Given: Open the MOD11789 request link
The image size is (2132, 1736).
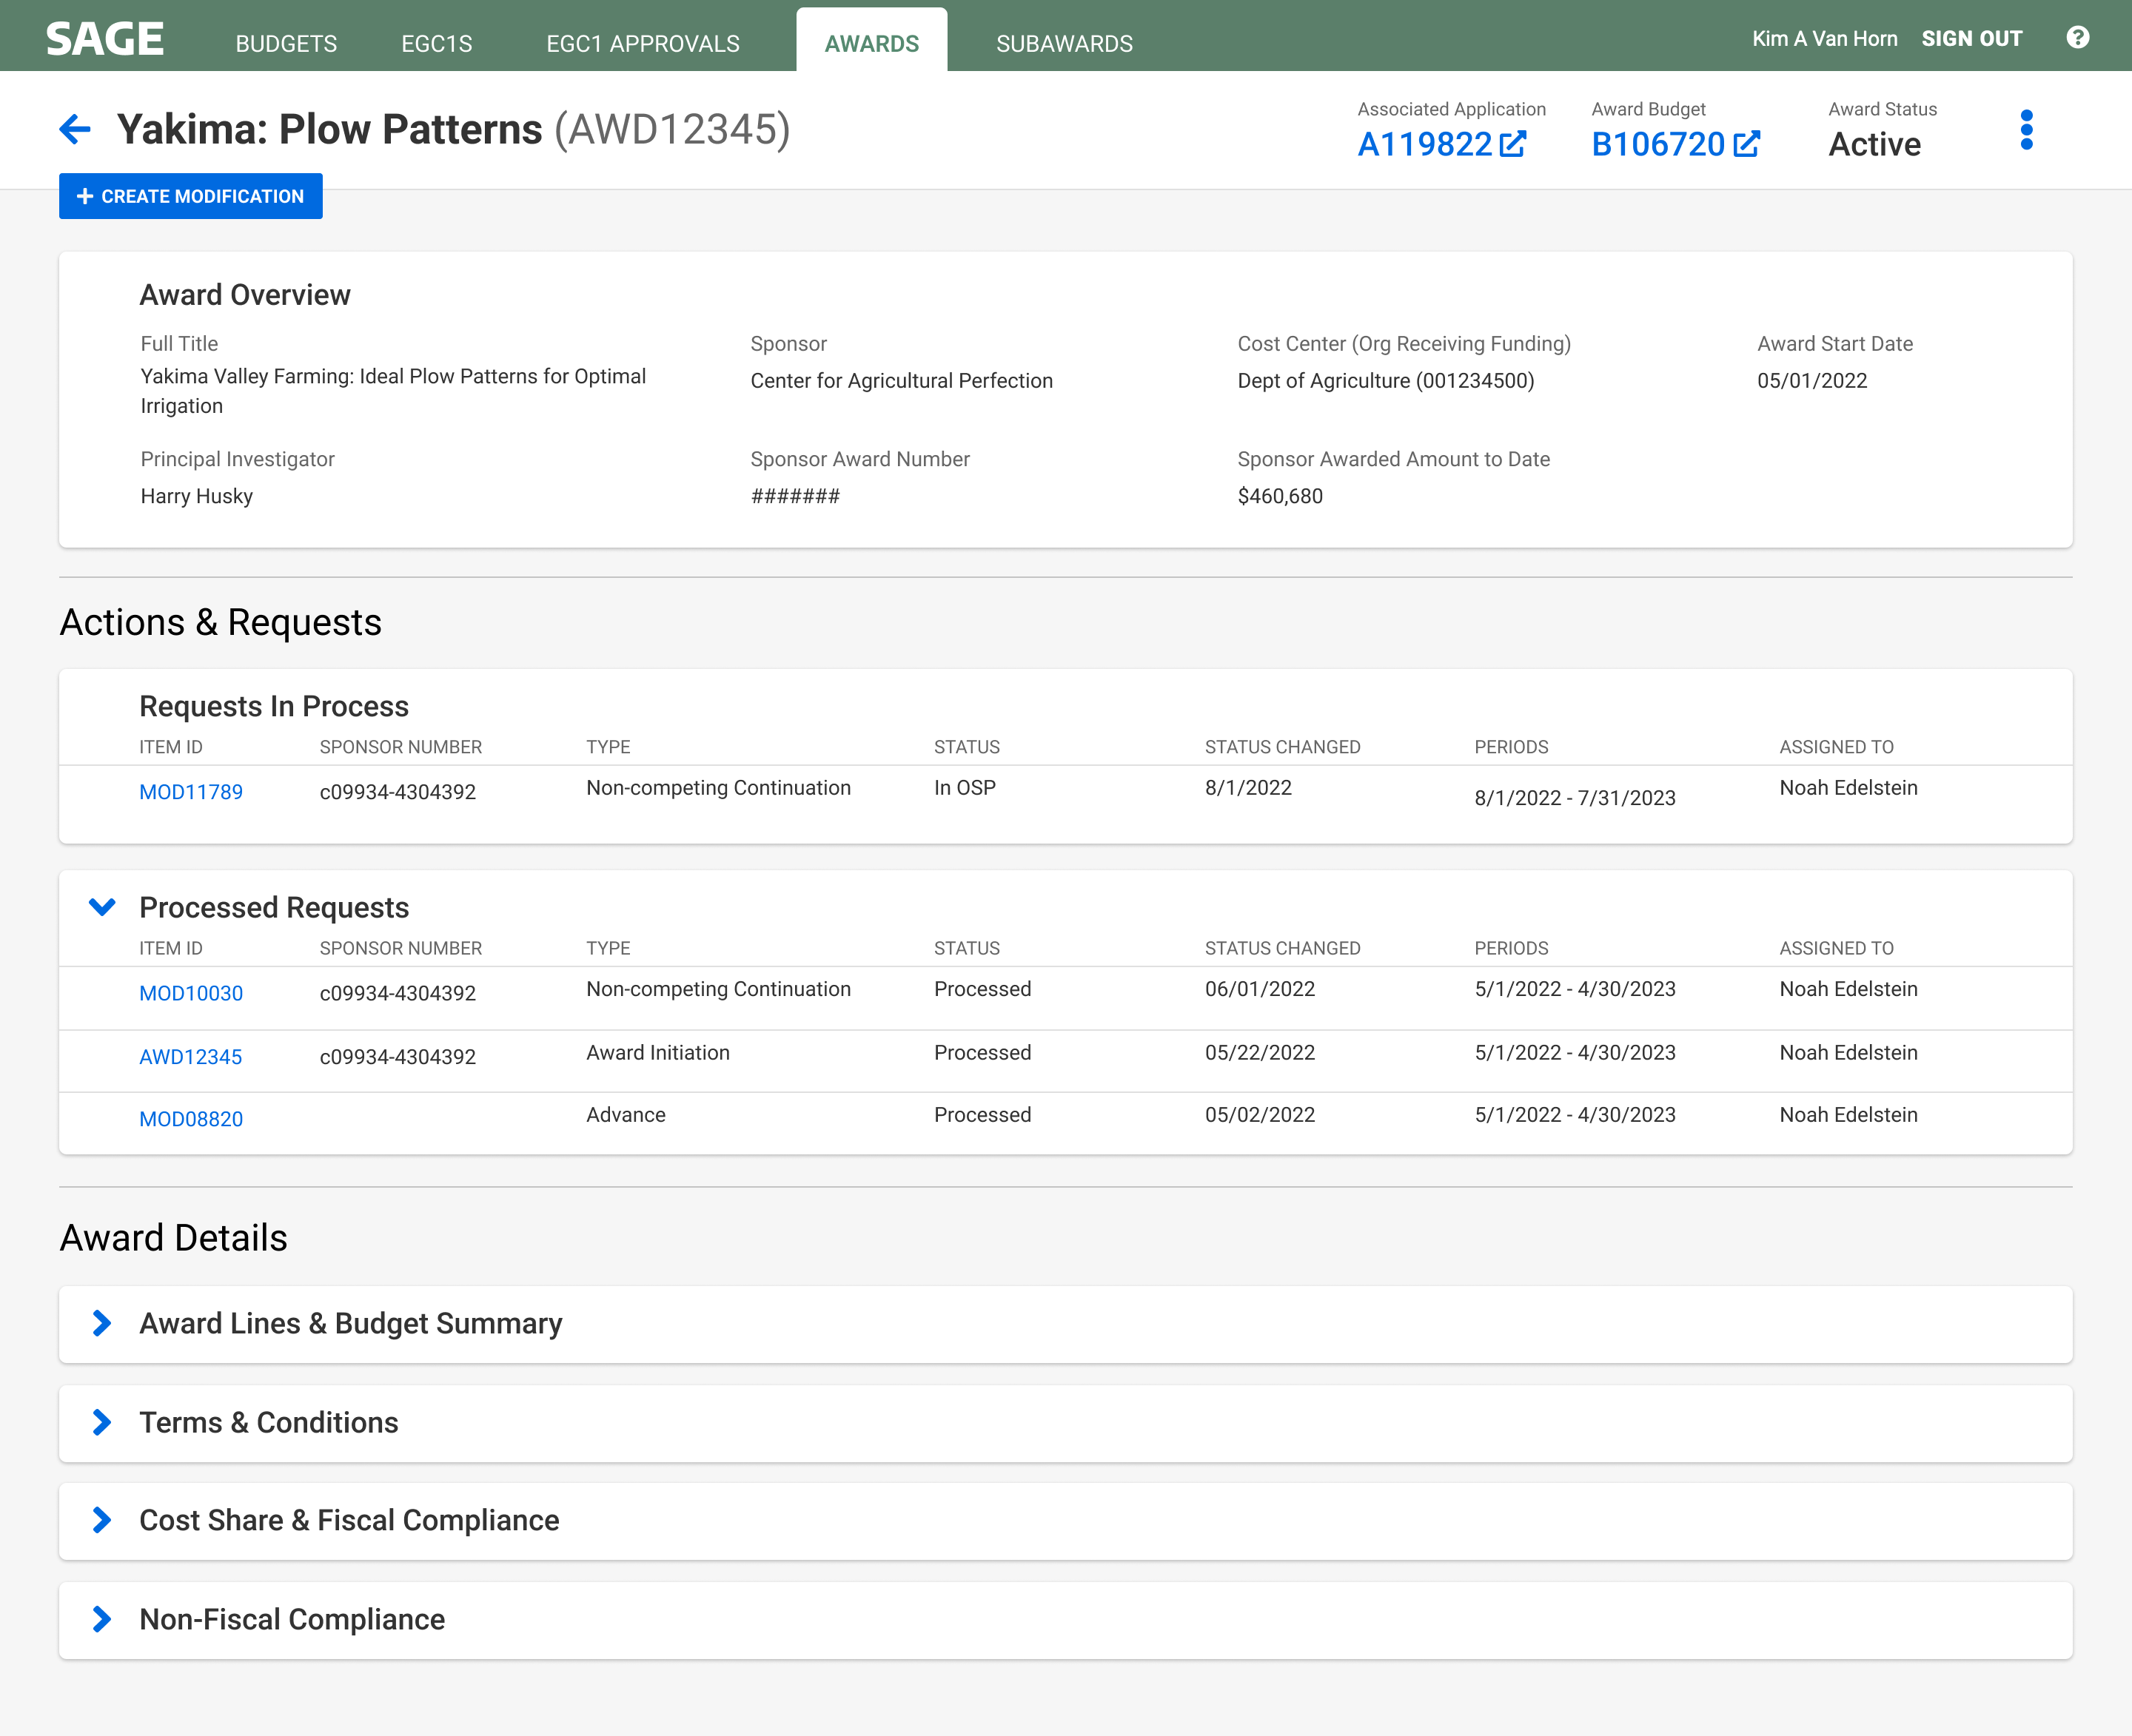Looking at the screenshot, I should (x=191, y=792).
